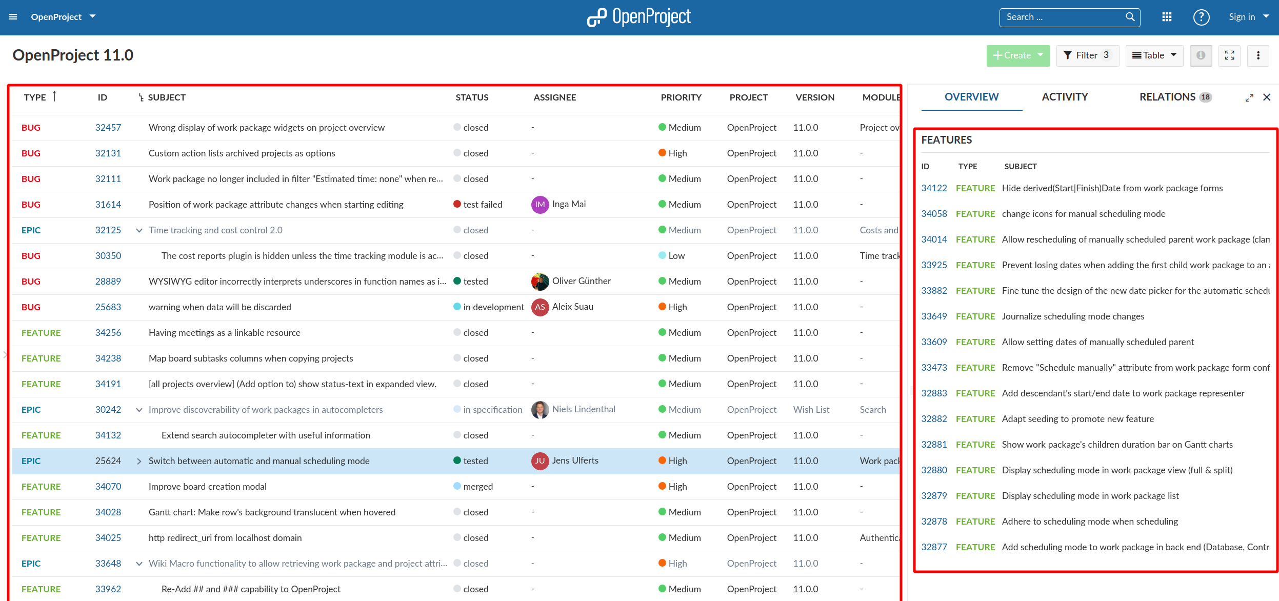Open the modules grid icon
1279x601 pixels.
(x=1166, y=16)
